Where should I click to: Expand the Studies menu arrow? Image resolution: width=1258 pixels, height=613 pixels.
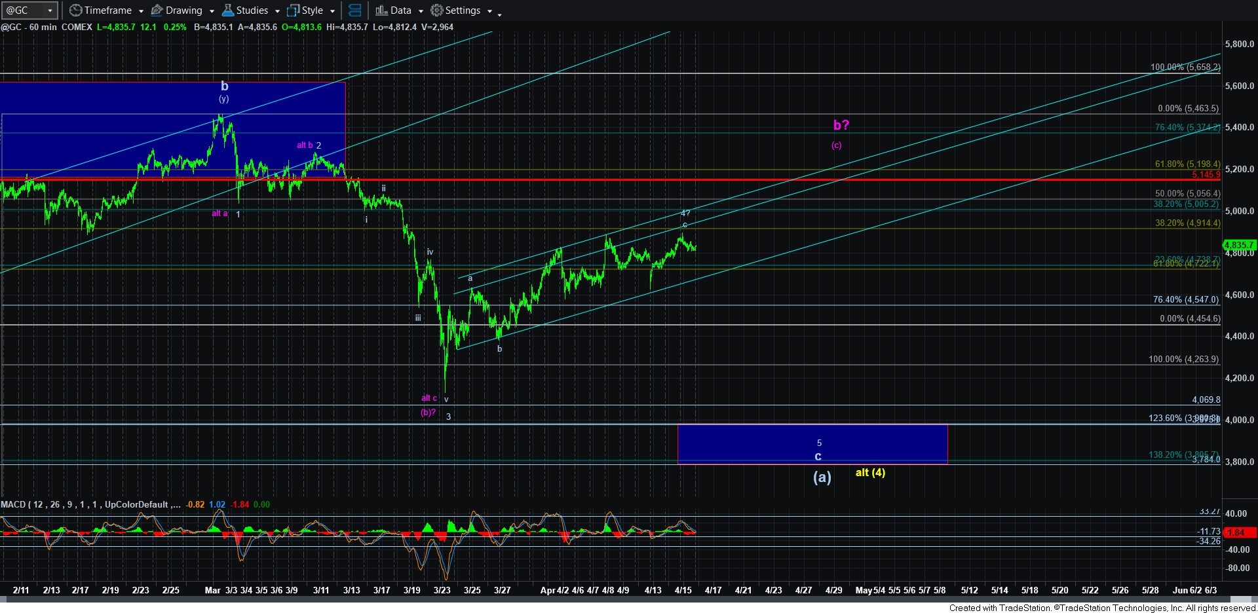click(x=277, y=11)
